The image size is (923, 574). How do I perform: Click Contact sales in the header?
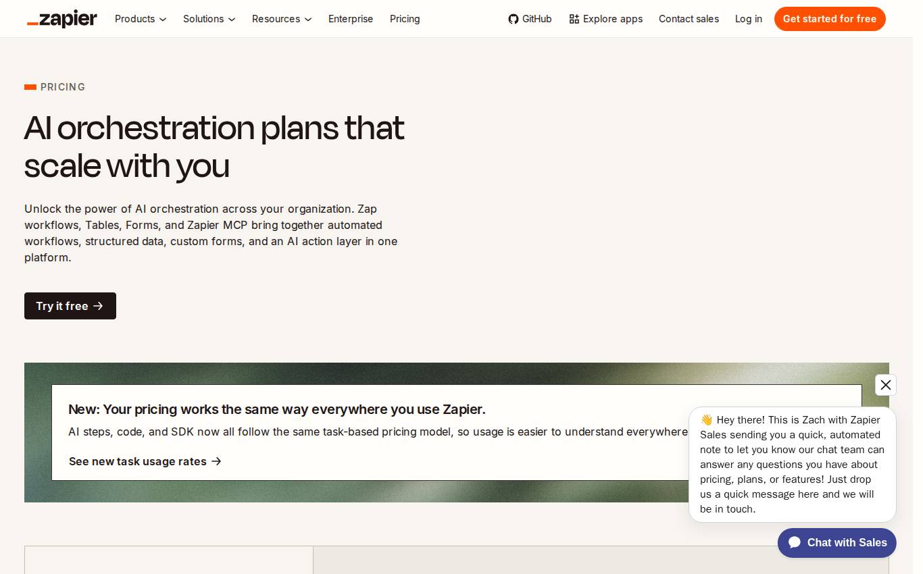(689, 19)
